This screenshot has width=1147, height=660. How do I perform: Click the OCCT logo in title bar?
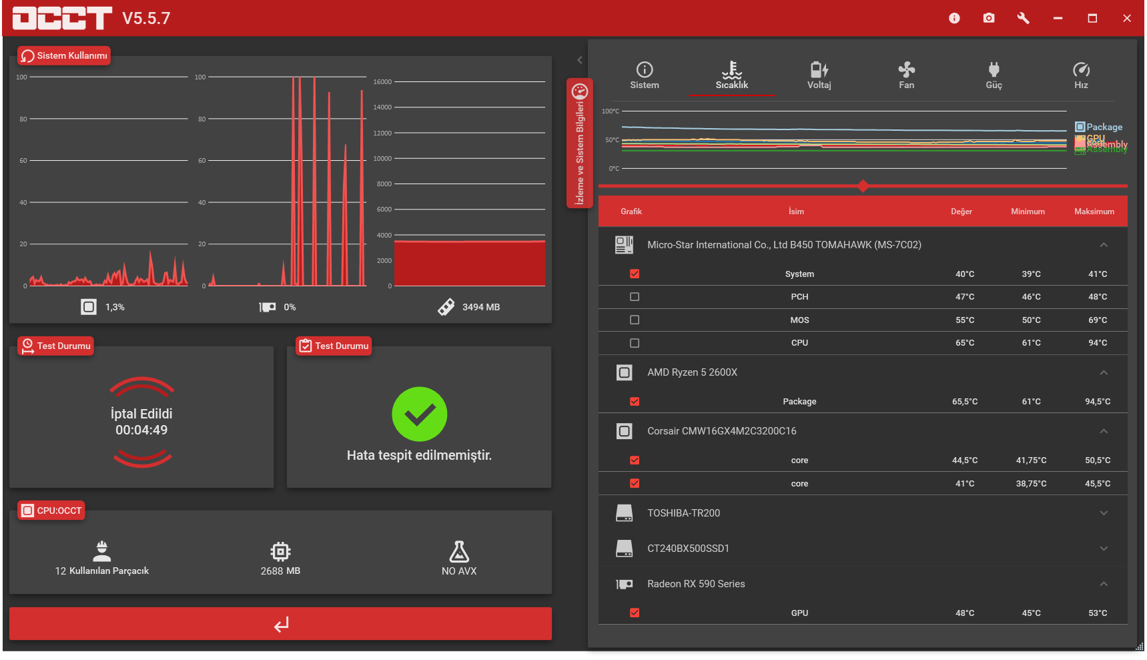pyautogui.click(x=62, y=18)
